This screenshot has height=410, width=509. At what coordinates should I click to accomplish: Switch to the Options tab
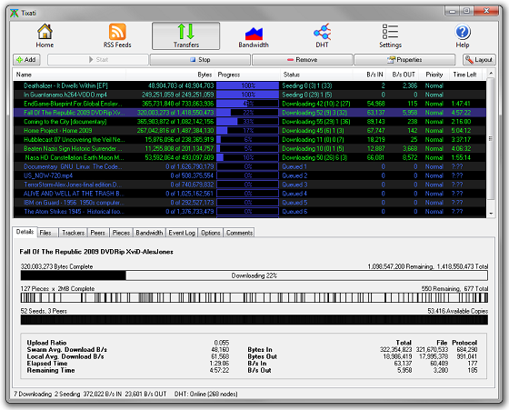[x=210, y=233]
